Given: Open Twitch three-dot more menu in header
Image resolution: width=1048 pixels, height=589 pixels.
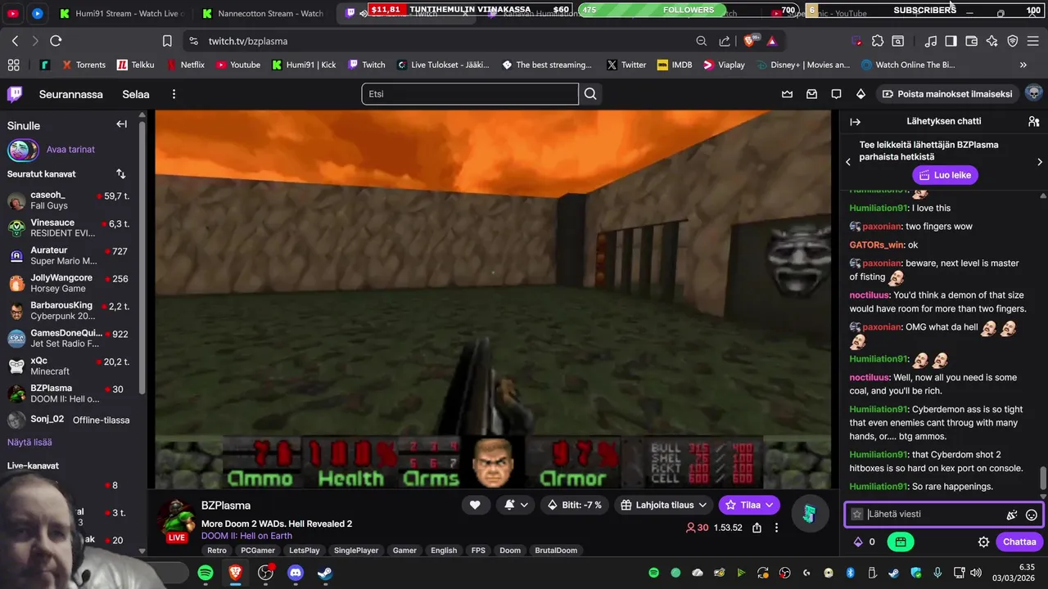Looking at the screenshot, I should [174, 94].
